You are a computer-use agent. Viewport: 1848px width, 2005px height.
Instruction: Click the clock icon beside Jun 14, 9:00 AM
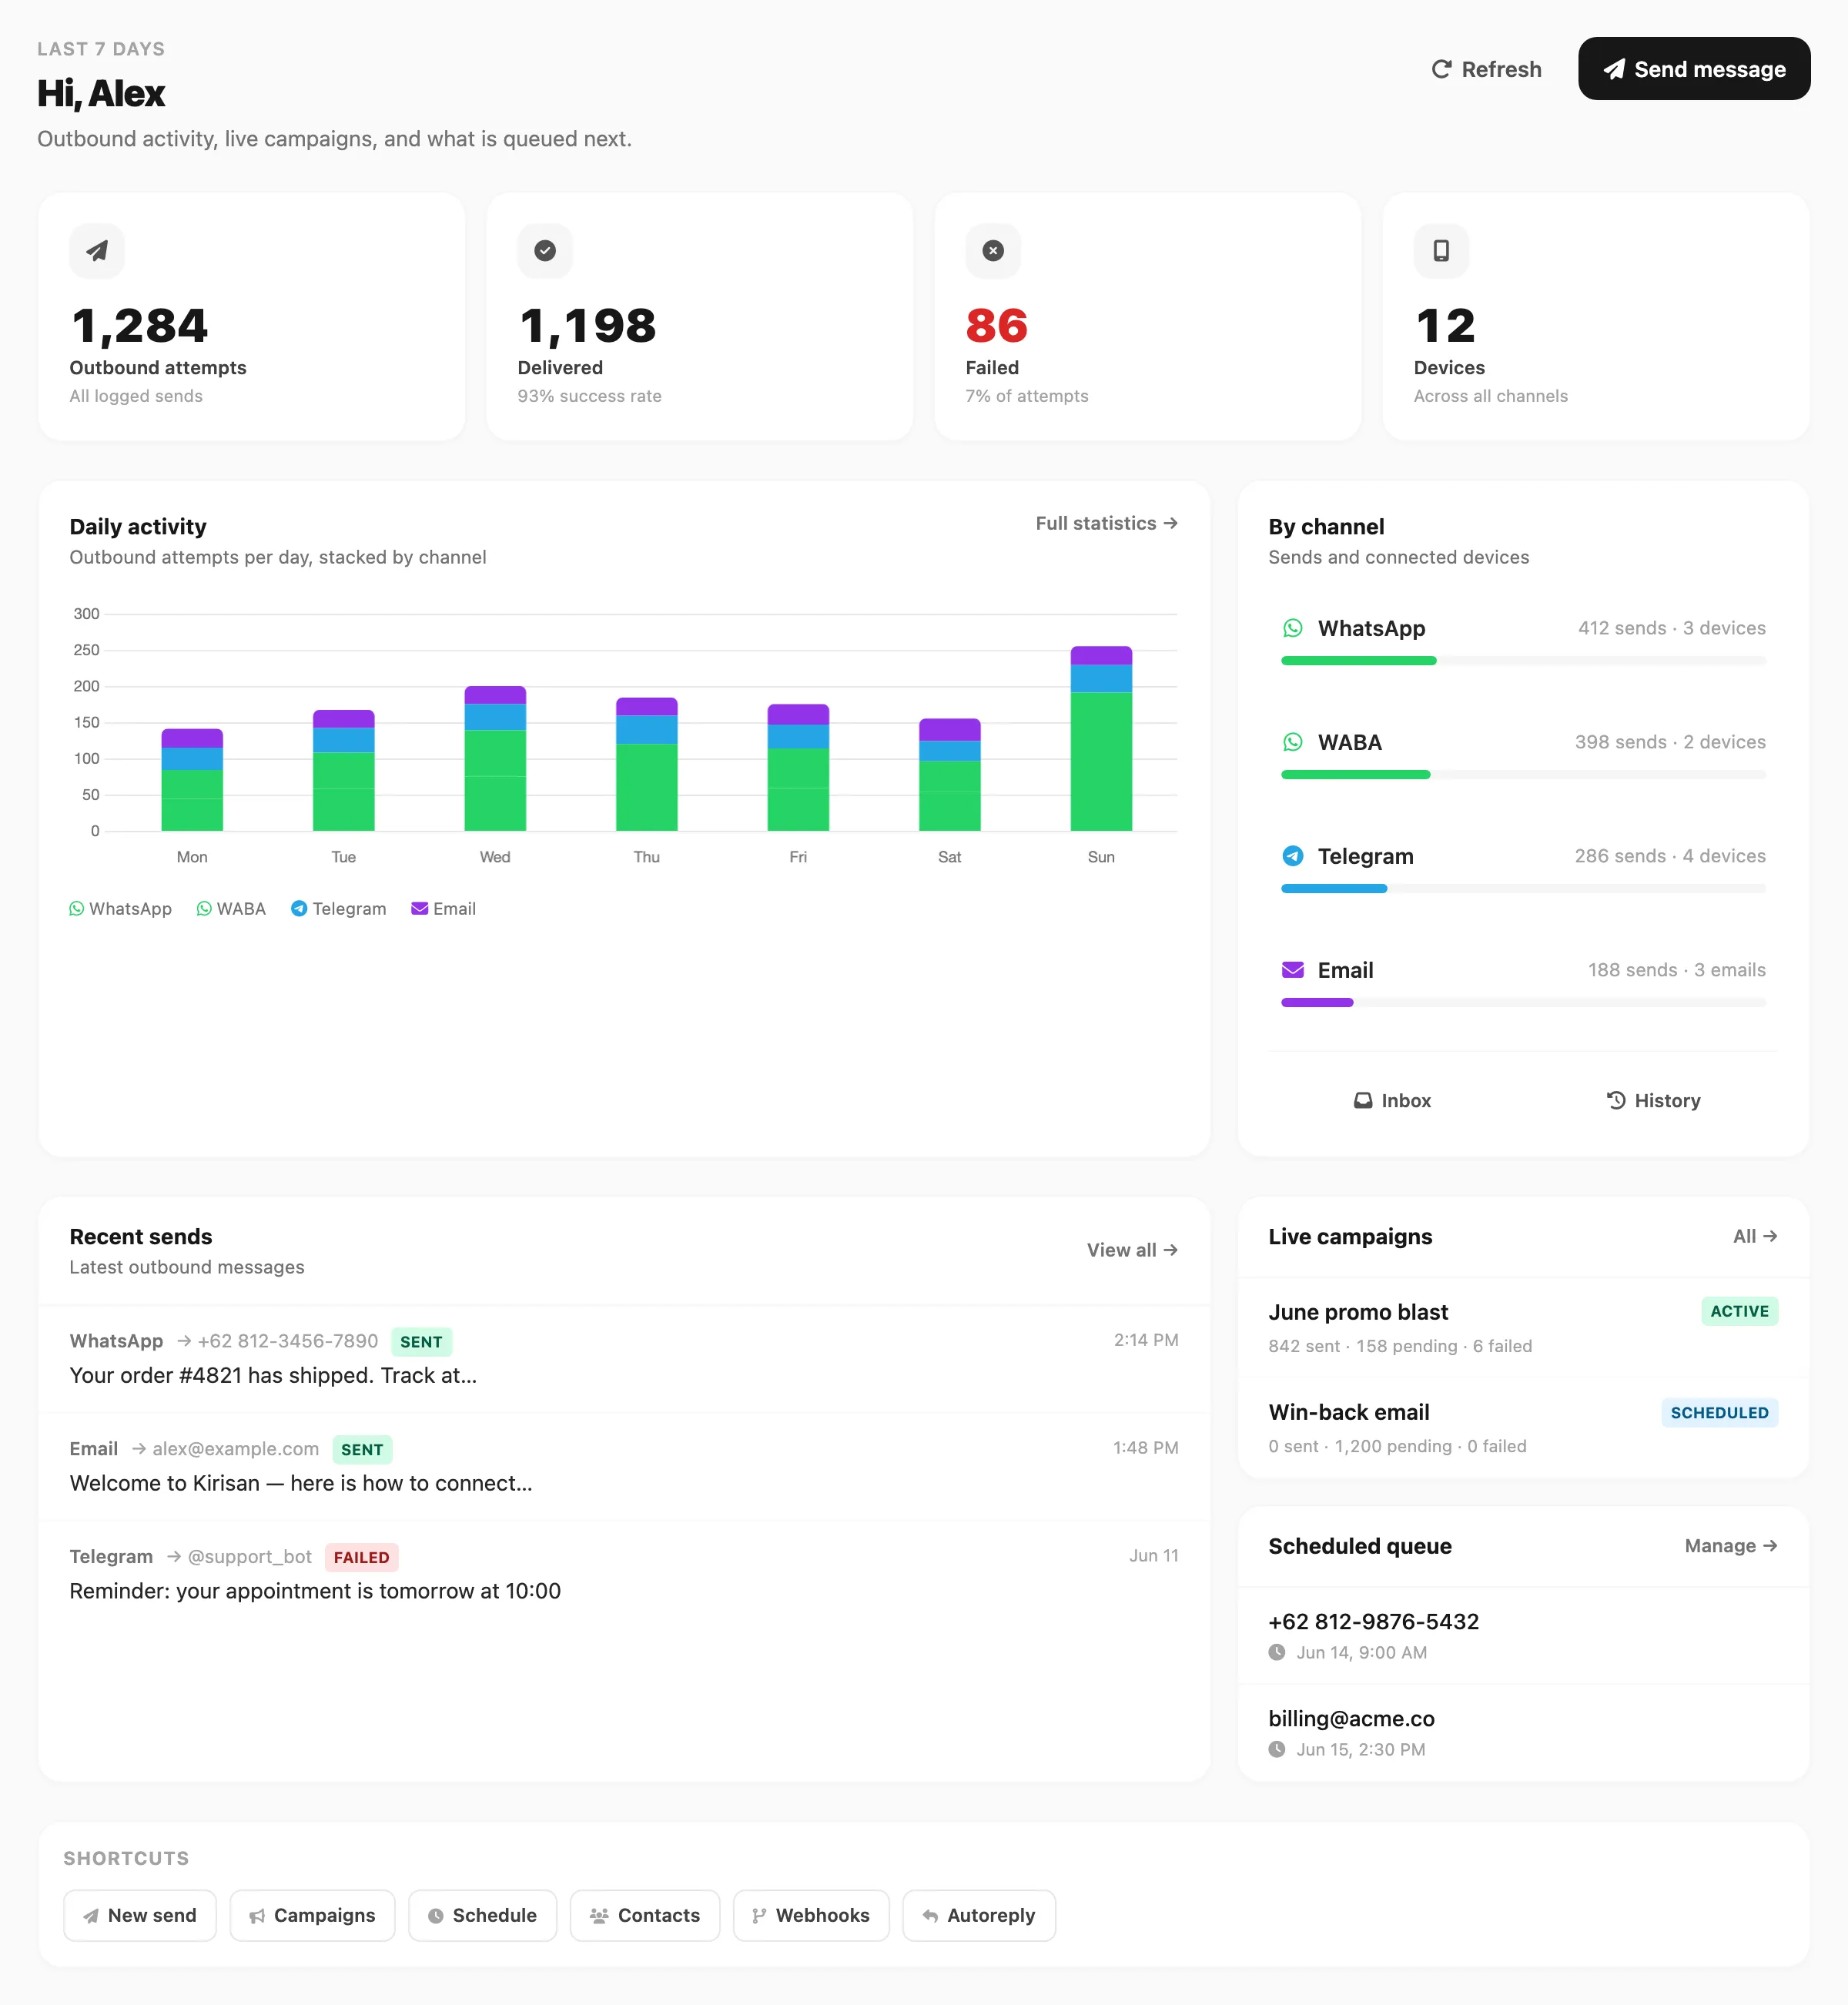[1277, 1653]
